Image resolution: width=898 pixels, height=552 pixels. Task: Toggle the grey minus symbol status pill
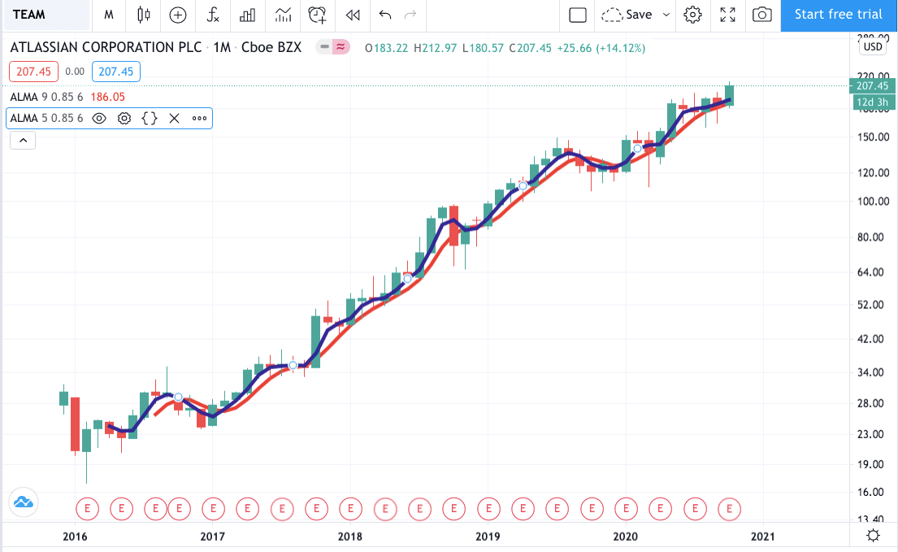tap(325, 47)
